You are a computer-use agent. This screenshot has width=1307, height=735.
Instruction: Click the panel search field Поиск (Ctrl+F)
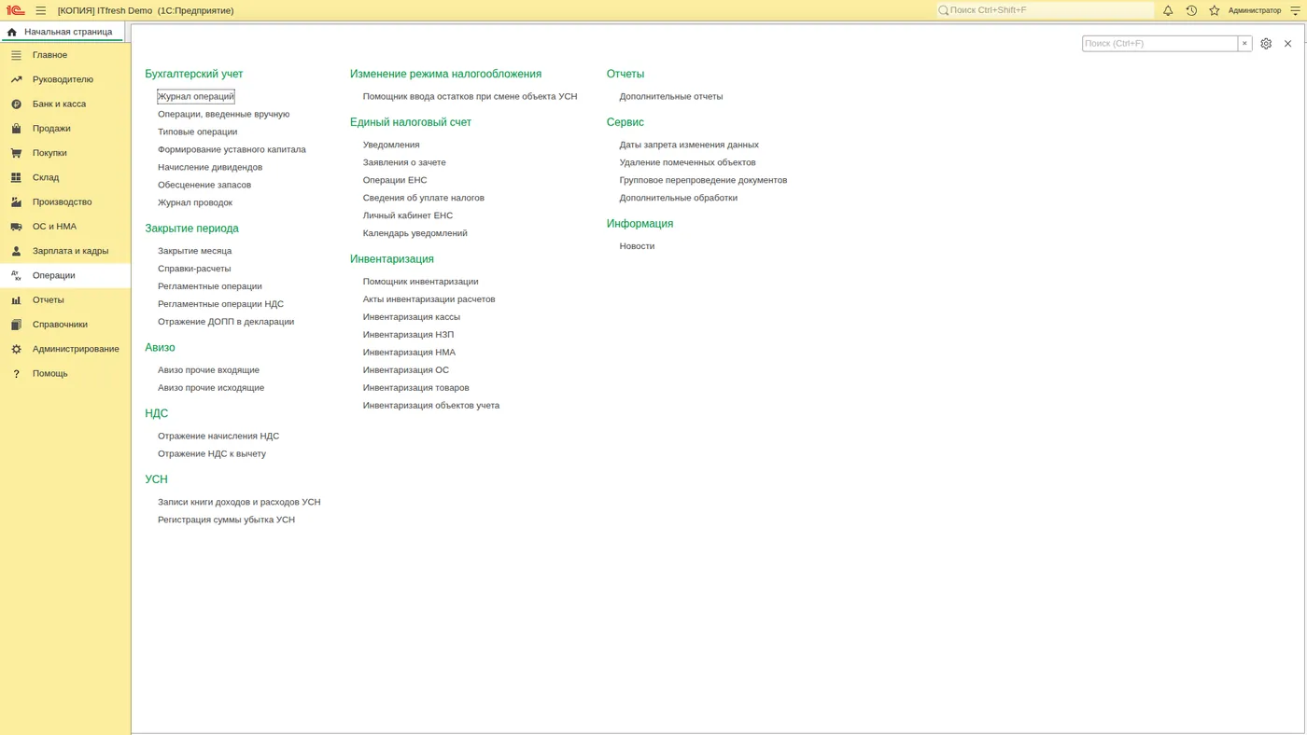(x=1159, y=44)
